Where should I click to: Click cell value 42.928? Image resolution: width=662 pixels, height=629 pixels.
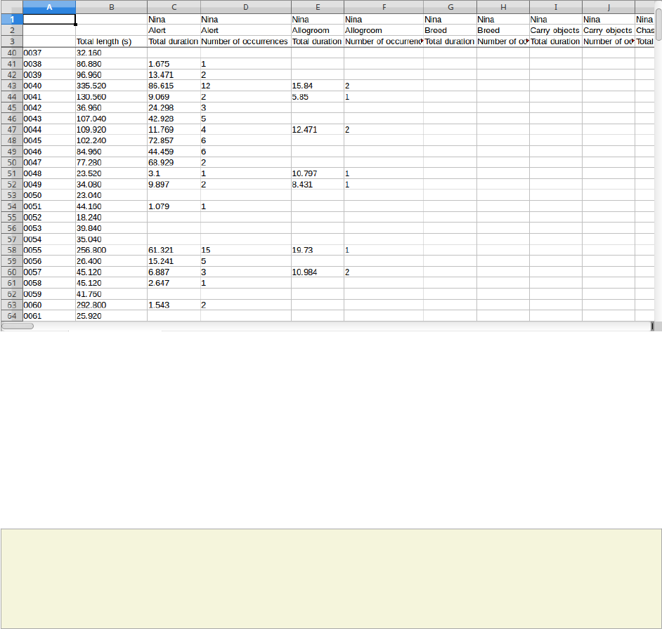pos(174,119)
